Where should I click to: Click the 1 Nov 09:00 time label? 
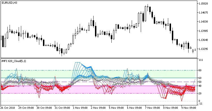click(x=80, y=108)
